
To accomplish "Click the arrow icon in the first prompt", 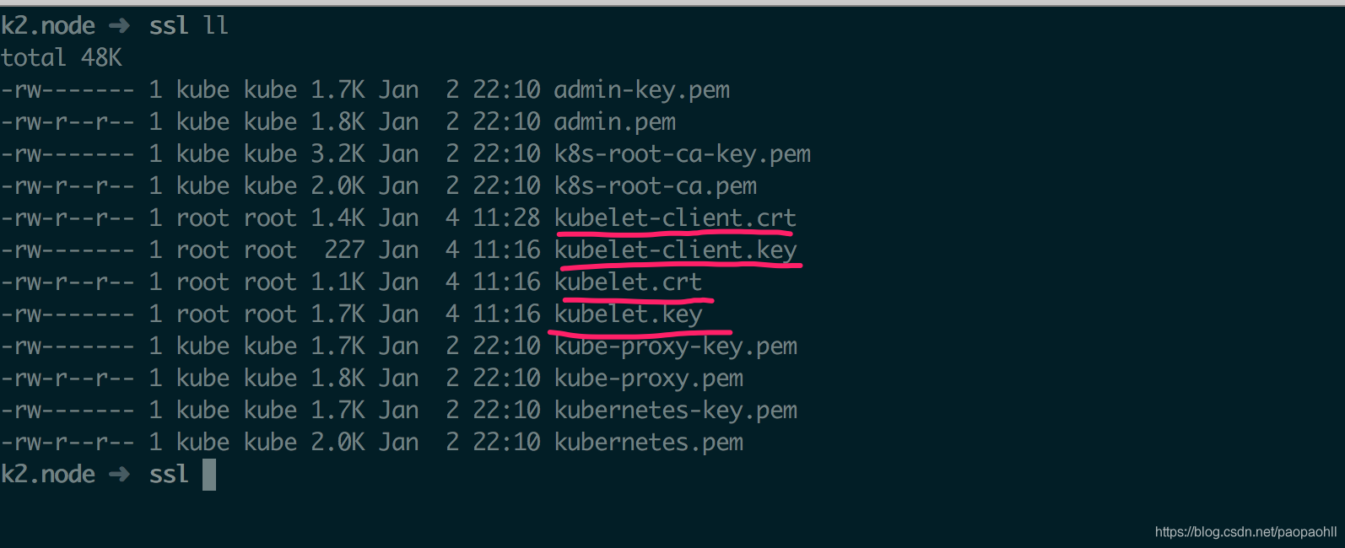I will click(x=120, y=25).
